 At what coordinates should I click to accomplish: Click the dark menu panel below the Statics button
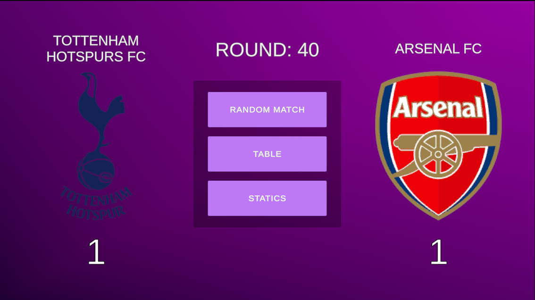(267, 222)
